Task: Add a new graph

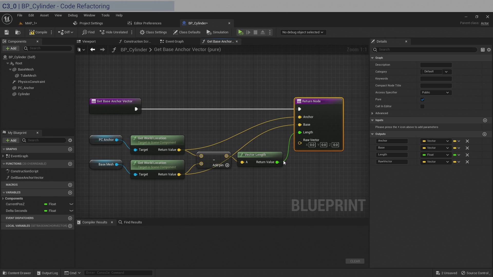Action: [70, 149]
